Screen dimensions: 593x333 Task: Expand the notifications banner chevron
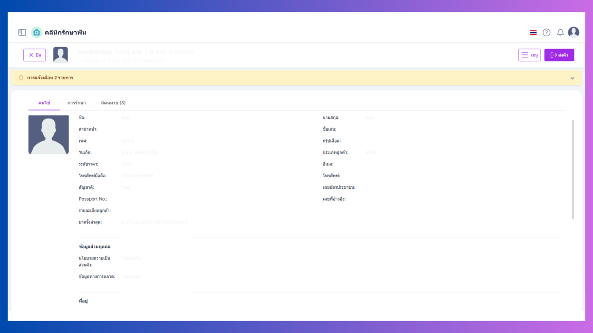[572, 78]
